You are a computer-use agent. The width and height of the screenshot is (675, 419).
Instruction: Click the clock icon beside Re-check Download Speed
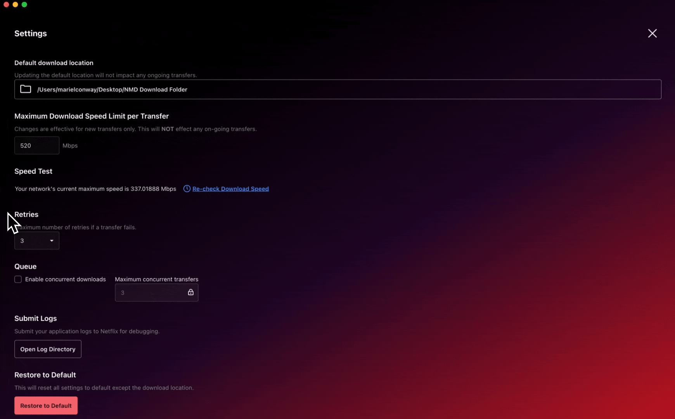click(x=187, y=189)
